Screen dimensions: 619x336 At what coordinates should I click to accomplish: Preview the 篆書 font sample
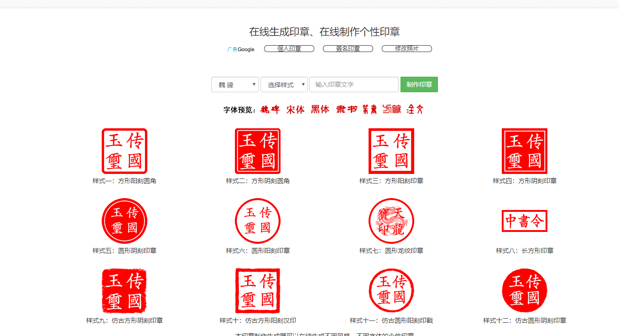click(x=369, y=109)
